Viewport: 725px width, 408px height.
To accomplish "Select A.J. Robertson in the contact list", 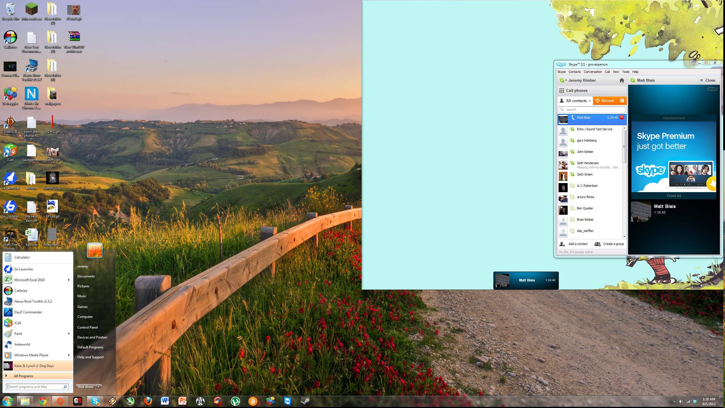I will click(x=590, y=187).
